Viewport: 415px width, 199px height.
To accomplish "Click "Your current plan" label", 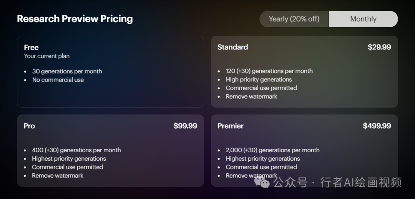I will coord(46,56).
